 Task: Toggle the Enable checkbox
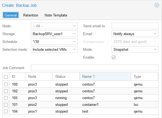pyautogui.click(x=114, y=57)
